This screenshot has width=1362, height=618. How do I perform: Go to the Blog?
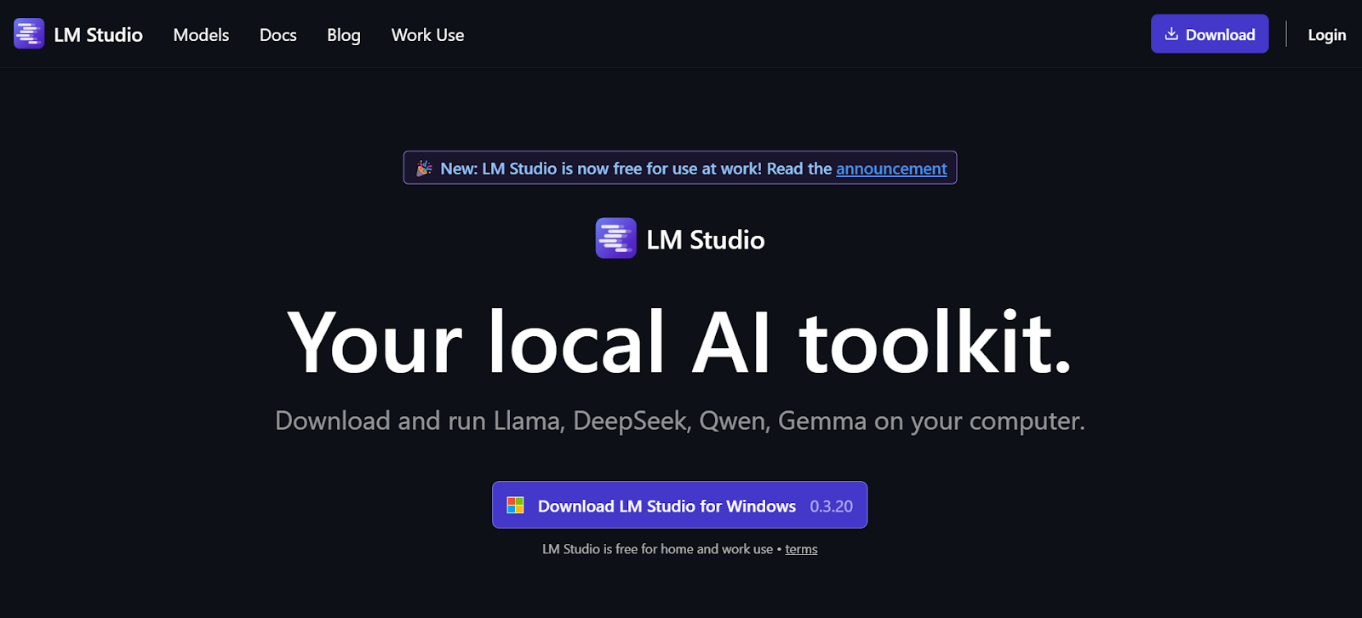pos(344,35)
